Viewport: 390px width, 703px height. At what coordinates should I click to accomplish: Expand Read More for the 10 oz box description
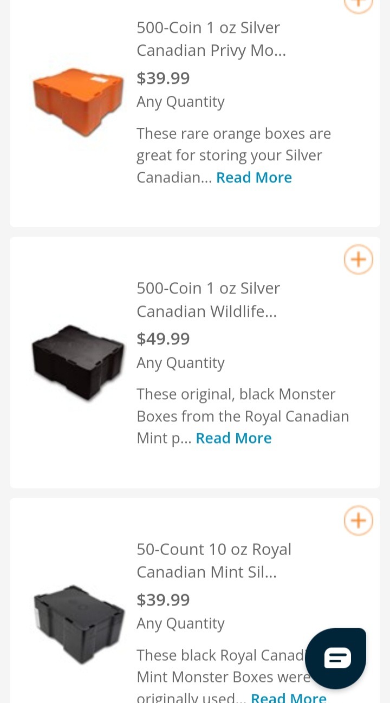click(x=288, y=698)
